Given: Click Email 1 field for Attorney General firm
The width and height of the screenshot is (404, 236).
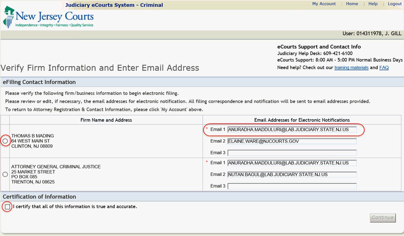Looking at the screenshot, I should point(292,163).
